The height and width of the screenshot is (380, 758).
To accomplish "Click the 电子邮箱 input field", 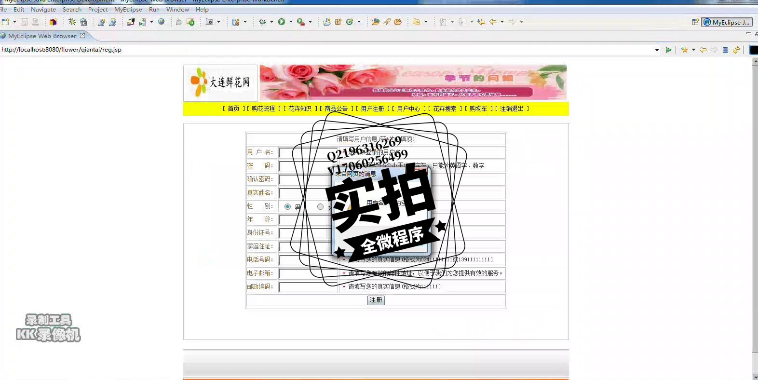I will coord(308,273).
